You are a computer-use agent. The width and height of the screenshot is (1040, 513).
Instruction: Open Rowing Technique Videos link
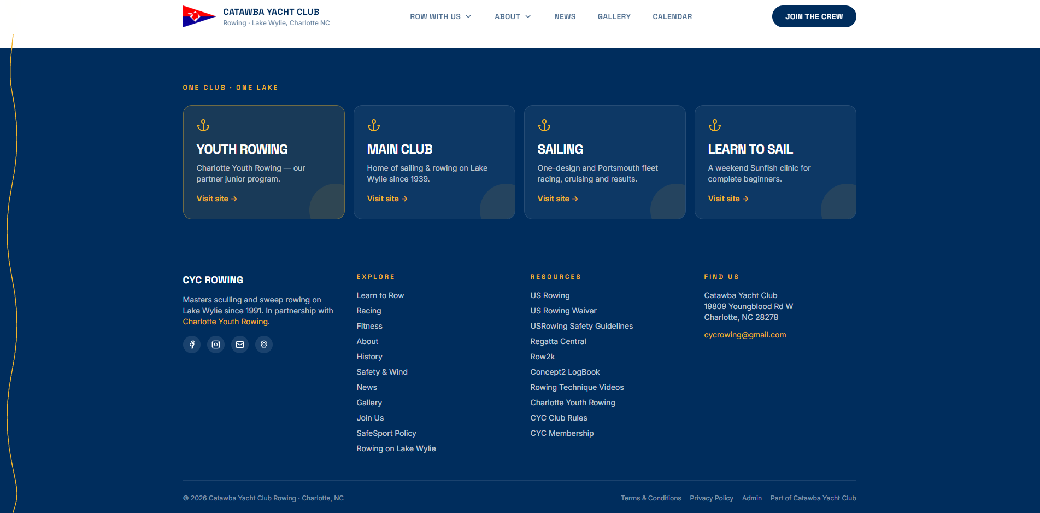(577, 387)
